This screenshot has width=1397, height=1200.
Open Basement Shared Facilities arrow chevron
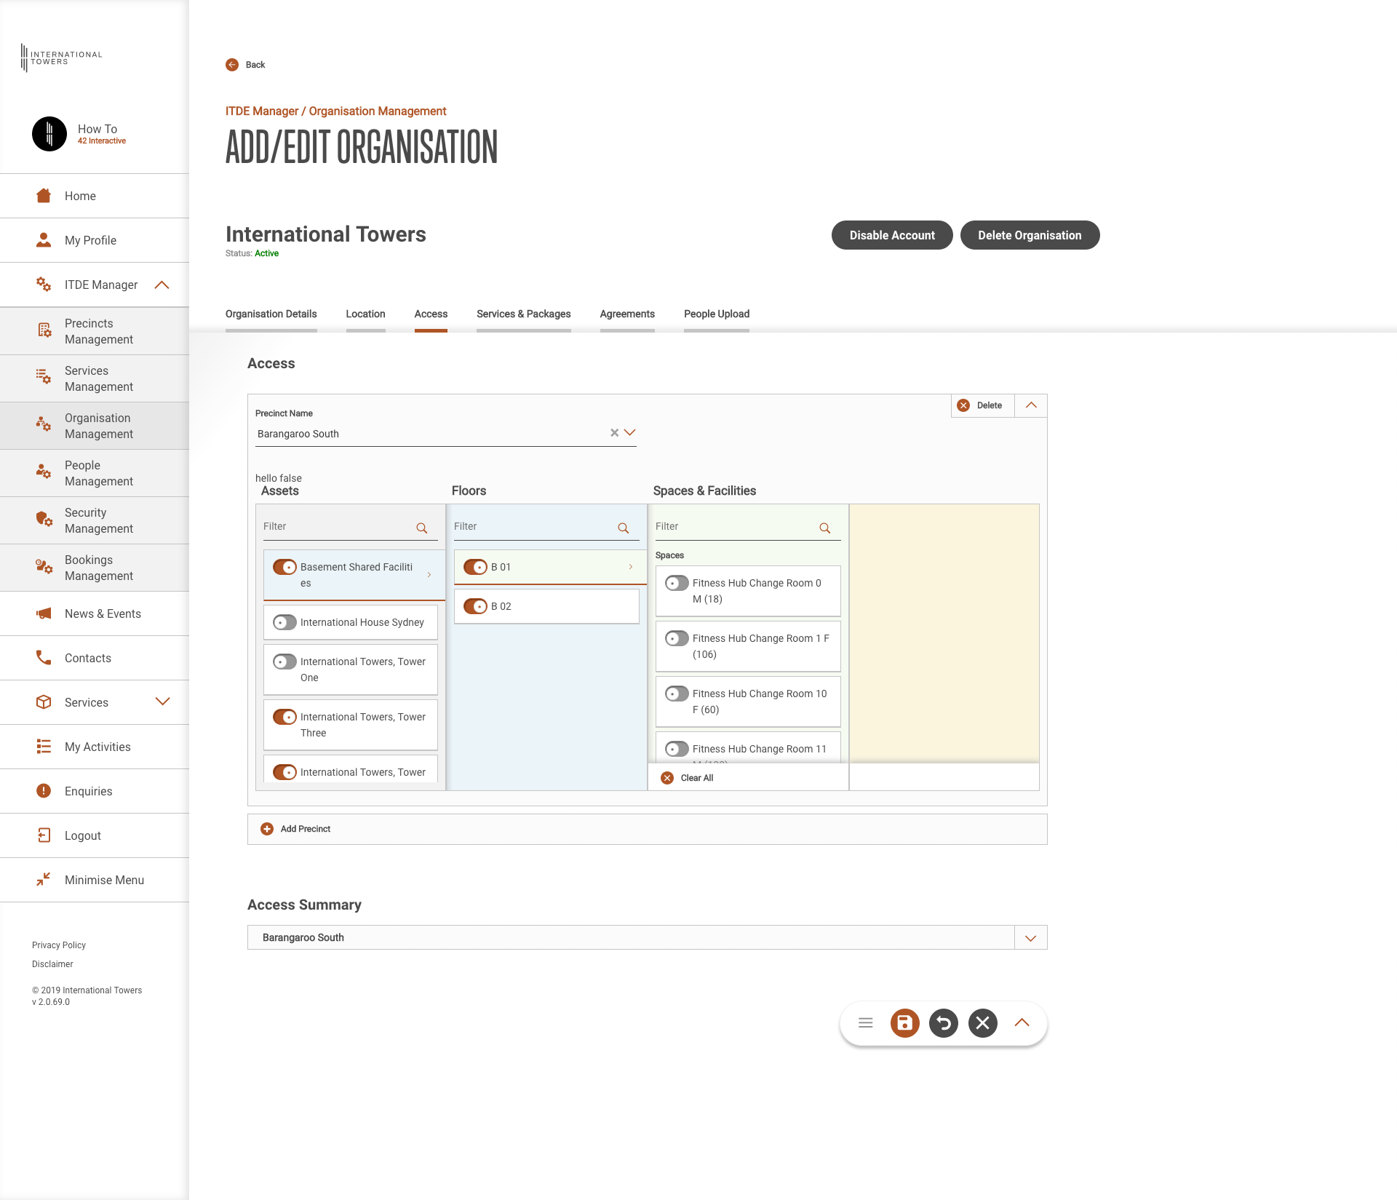pos(429,575)
